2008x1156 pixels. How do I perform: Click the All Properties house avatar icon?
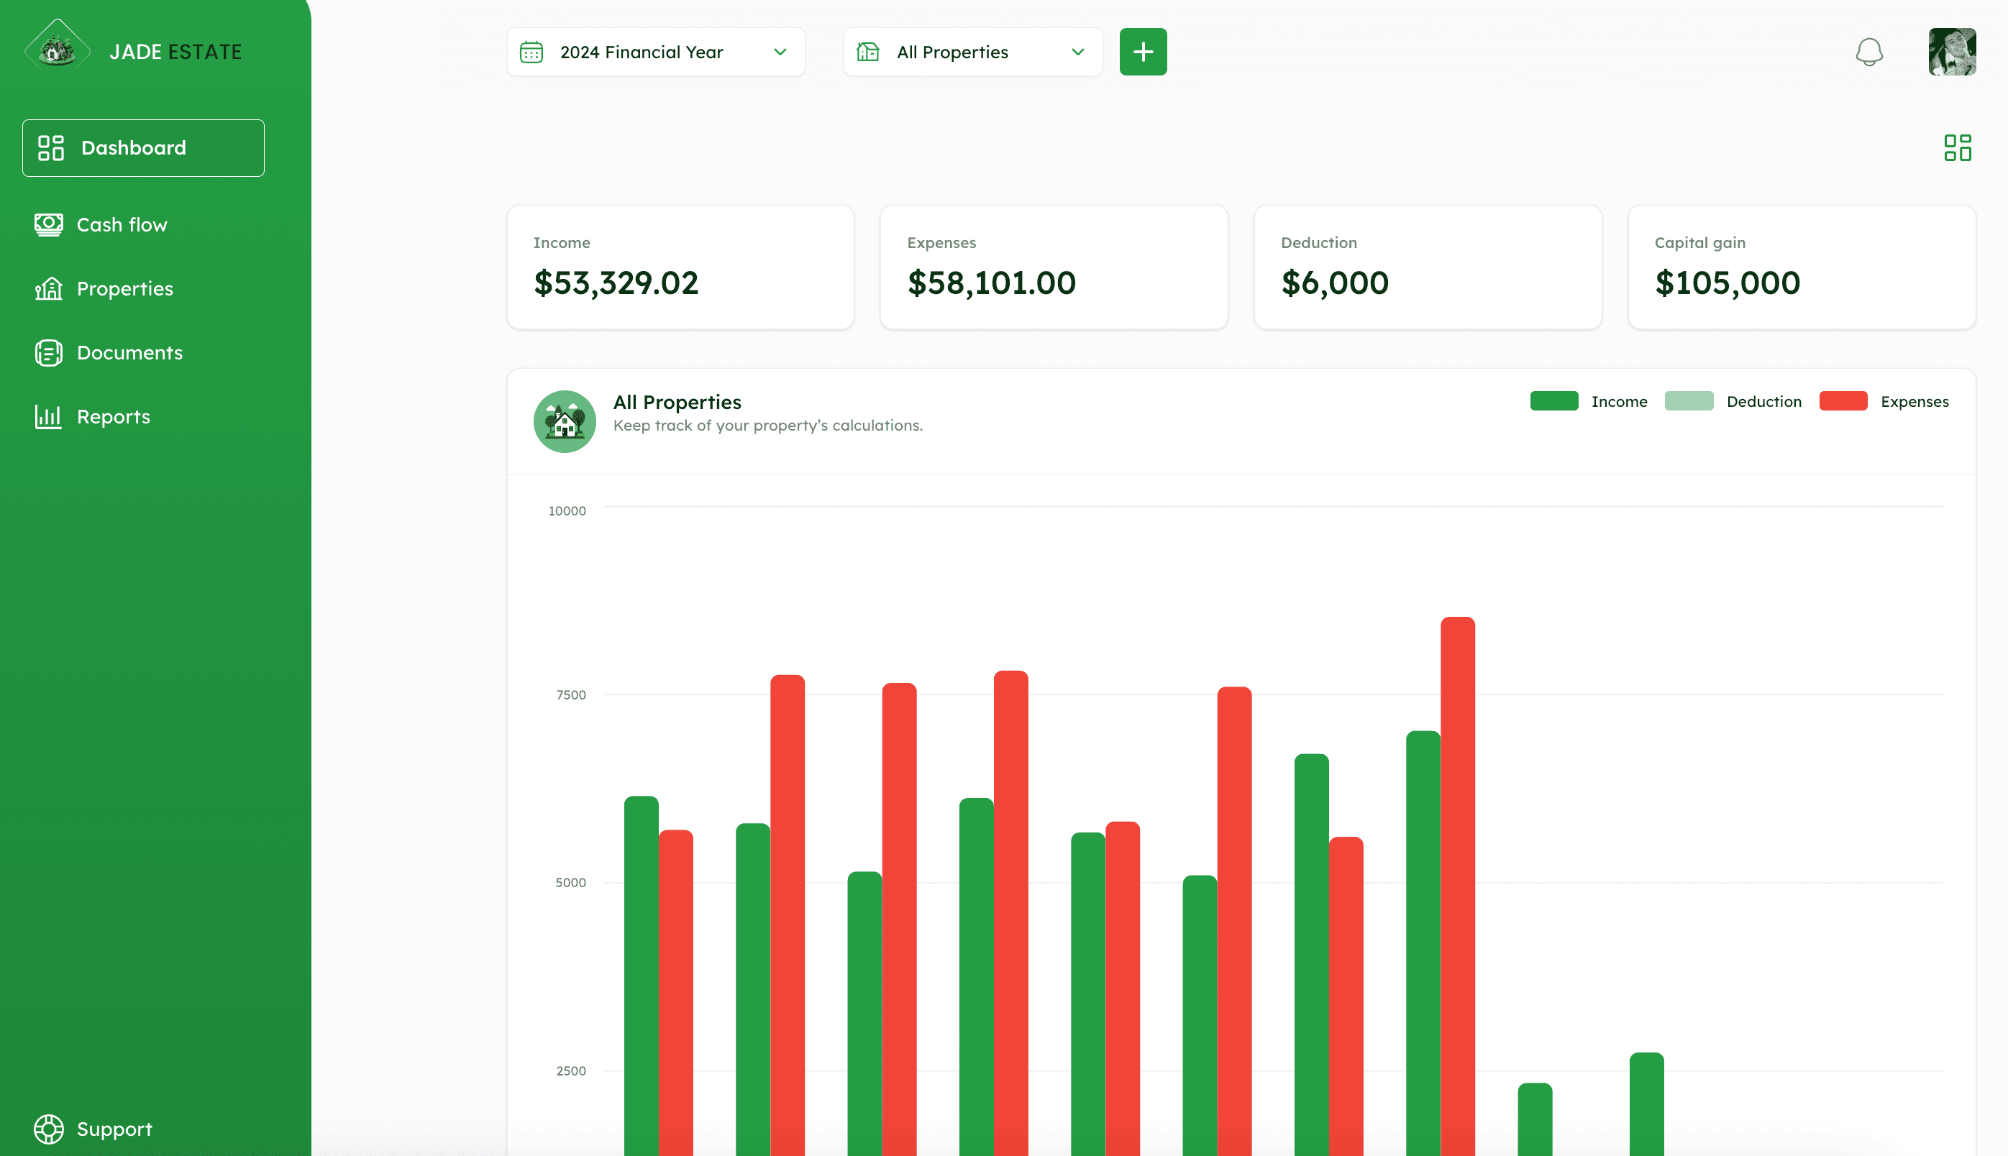[x=564, y=421]
